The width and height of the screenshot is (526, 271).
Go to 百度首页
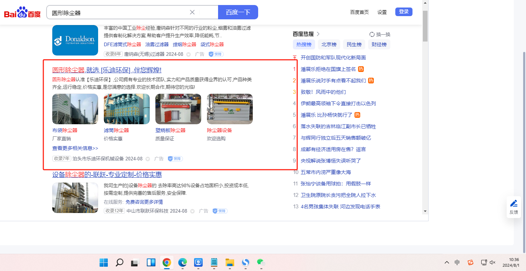pos(359,12)
